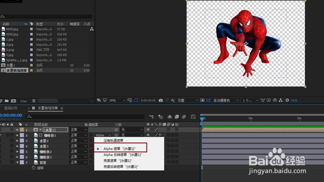The height and width of the screenshot is (182, 324).
Task: Open the fast previews icon
Action: click(x=269, y=100)
